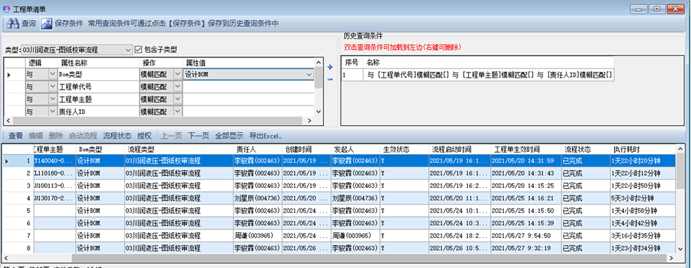
Task: Click the blue plus add-condition icon
Action: [x=330, y=67]
